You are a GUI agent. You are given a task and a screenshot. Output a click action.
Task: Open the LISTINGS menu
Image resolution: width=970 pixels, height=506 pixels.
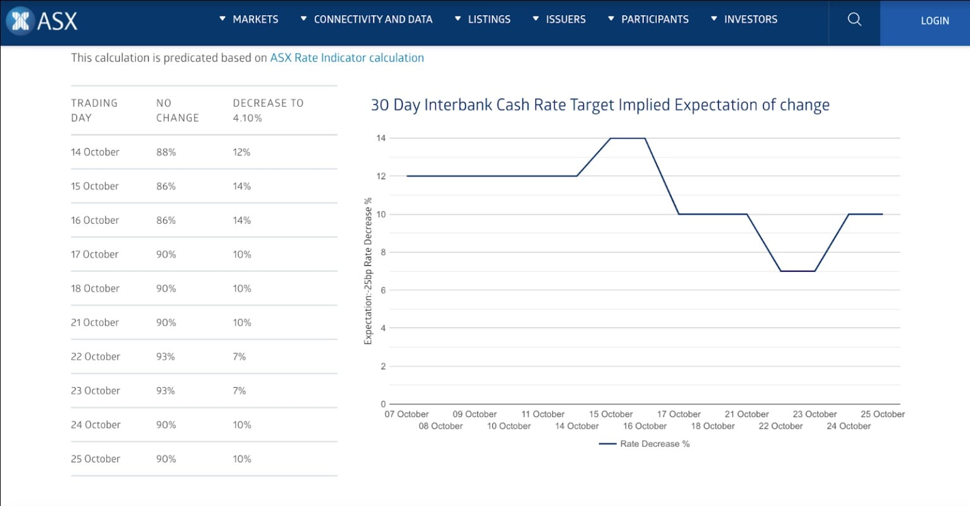pyautogui.click(x=489, y=20)
